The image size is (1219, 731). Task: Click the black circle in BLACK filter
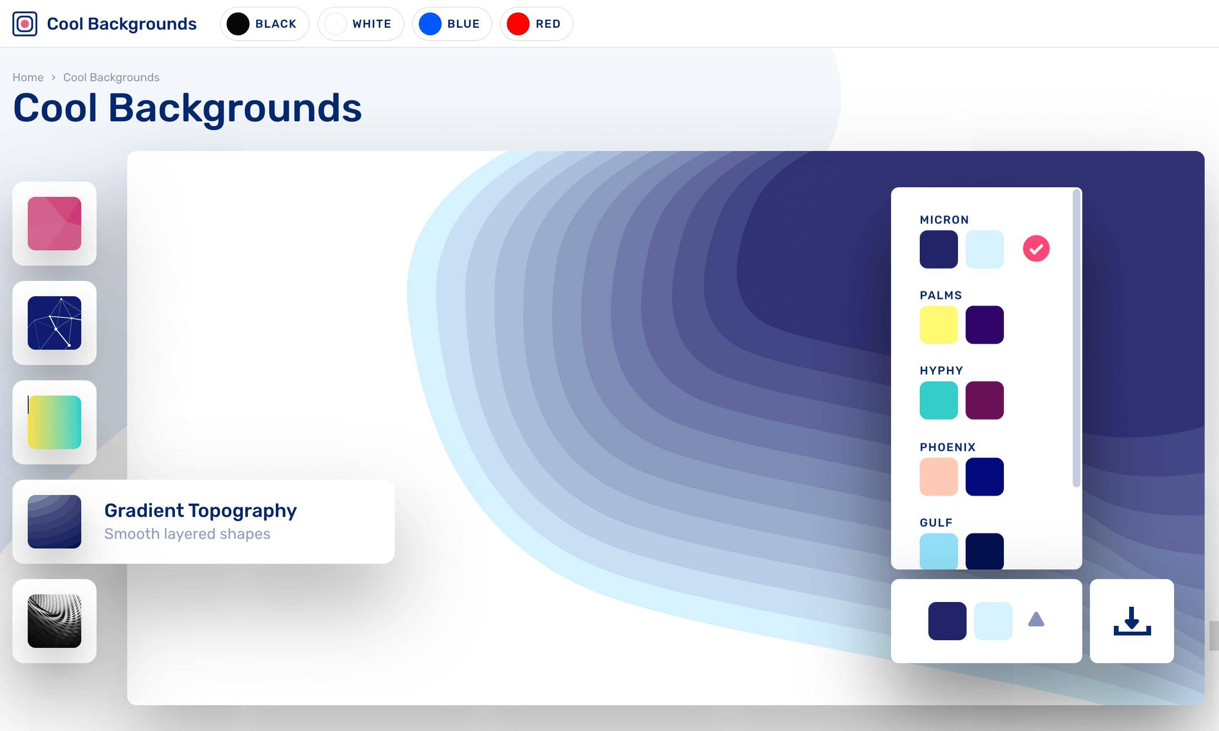click(x=238, y=23)
